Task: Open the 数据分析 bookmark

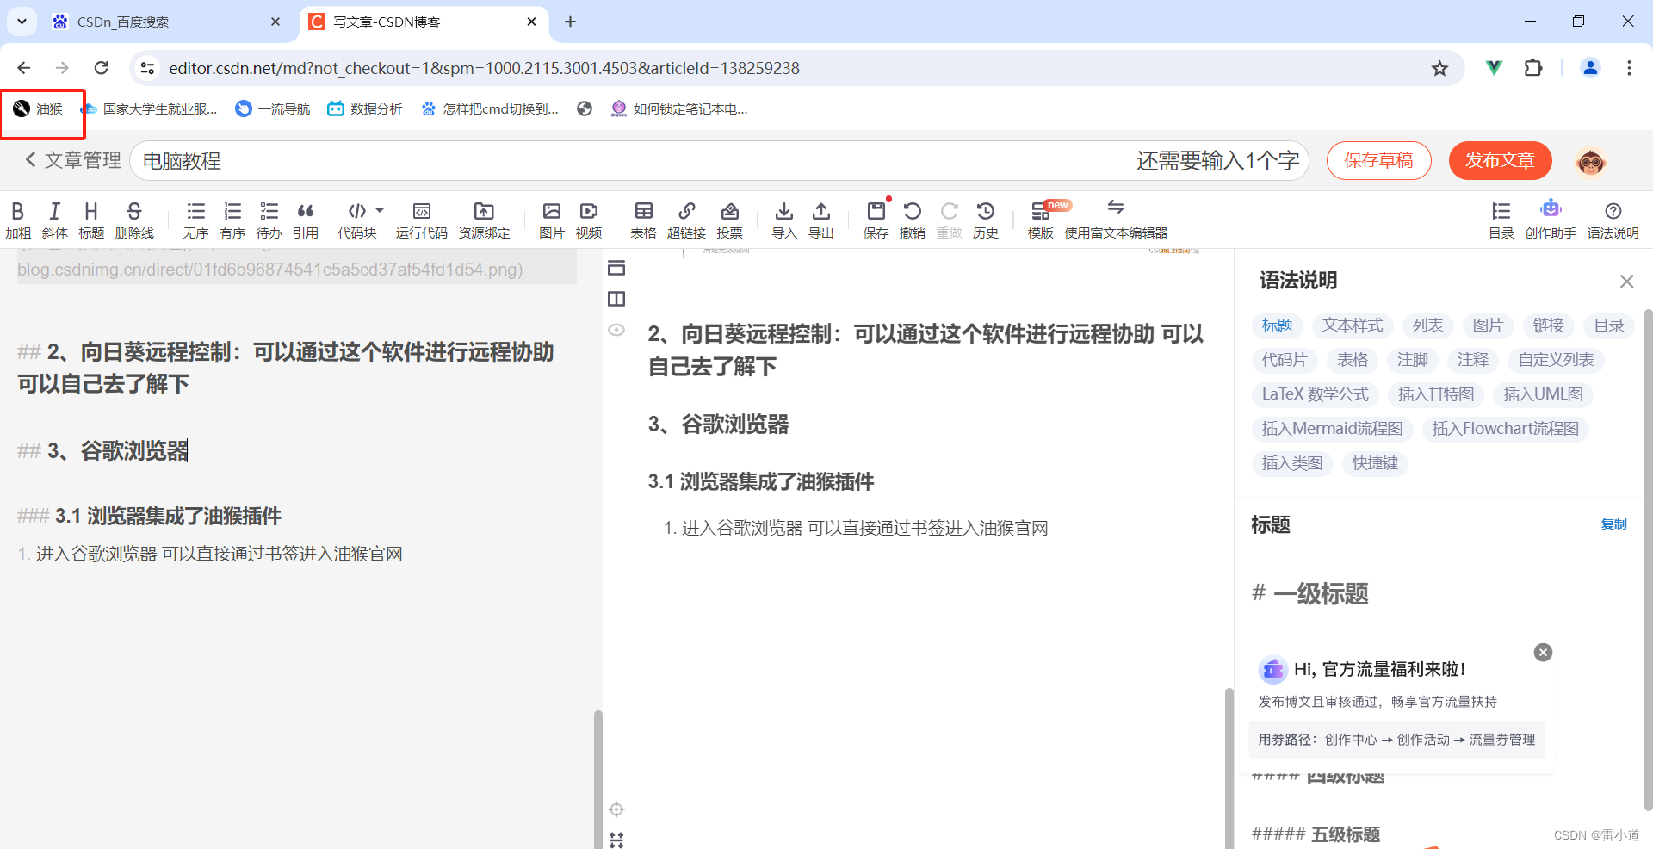Action: tap(365, 109)
